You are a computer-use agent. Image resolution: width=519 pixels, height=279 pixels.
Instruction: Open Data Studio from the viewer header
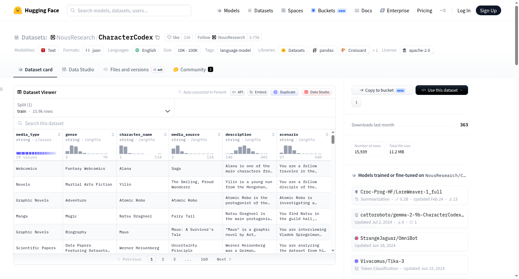pos(317,92)
